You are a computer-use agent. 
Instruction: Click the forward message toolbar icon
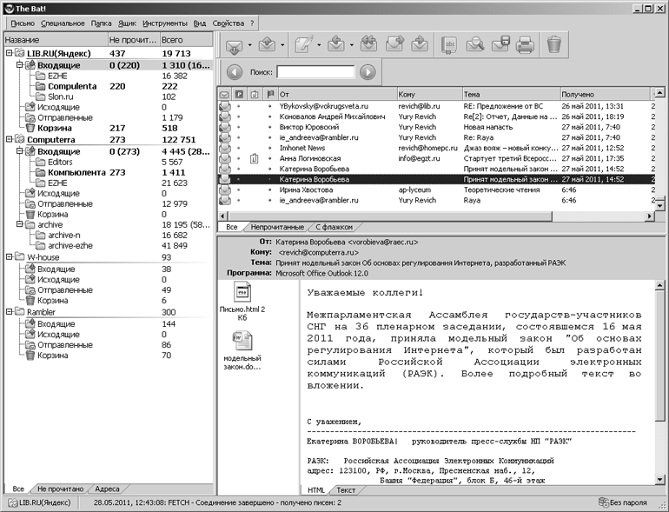click(x=394, y=44)
